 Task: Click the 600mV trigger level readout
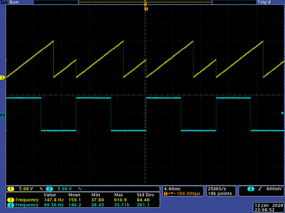pyautogui.click(x=273, y=189)
